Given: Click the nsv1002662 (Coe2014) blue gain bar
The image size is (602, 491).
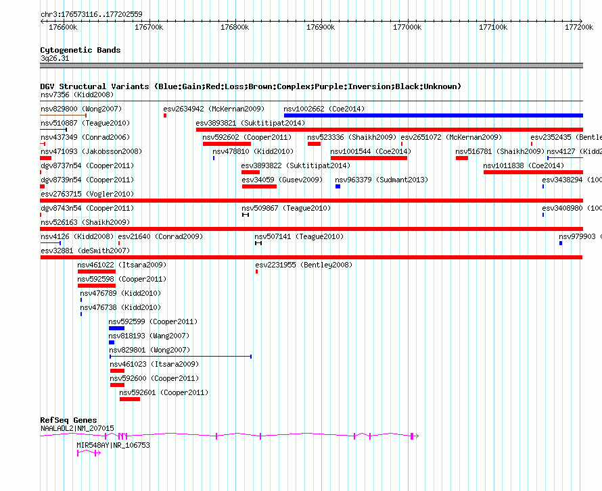Looking at the screenshot, I should pos(433,115).
